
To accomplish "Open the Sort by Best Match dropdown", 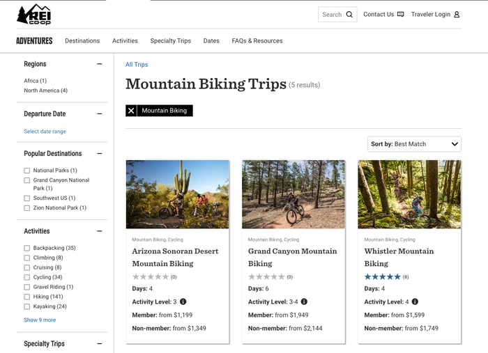I will tap(414, 144).
